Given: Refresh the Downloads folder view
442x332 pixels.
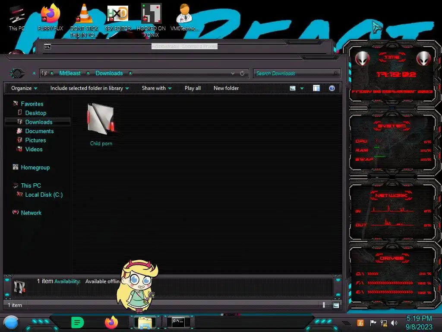Looking at the screenshot, I should (x=242, y=73).
